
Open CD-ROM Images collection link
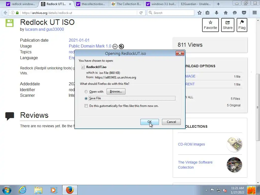(x=191, y=144)
